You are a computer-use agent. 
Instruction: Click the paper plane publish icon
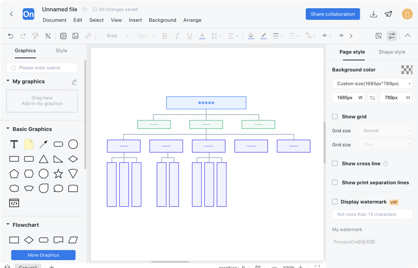tap(388, 14)
